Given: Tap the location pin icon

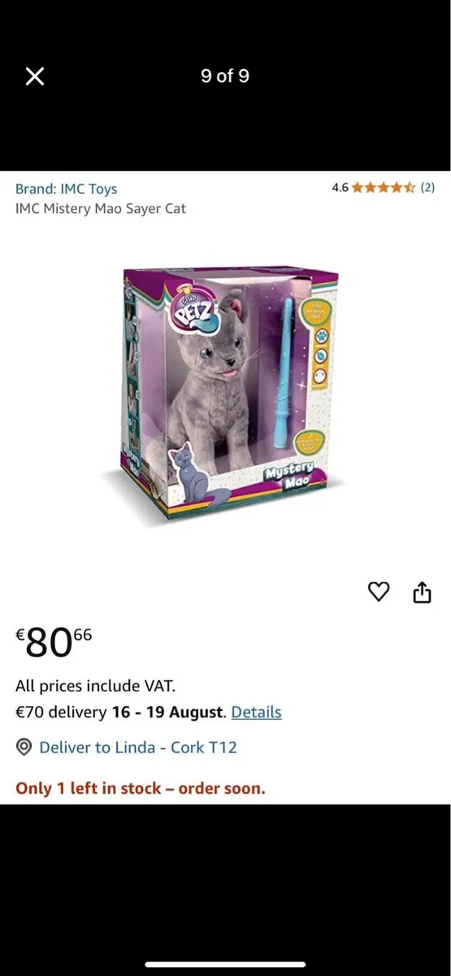Looking at the screenshot, I should click(24, 747).
